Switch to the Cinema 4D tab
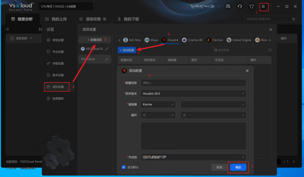Screen dimensions: 304x177 point(193,40)
